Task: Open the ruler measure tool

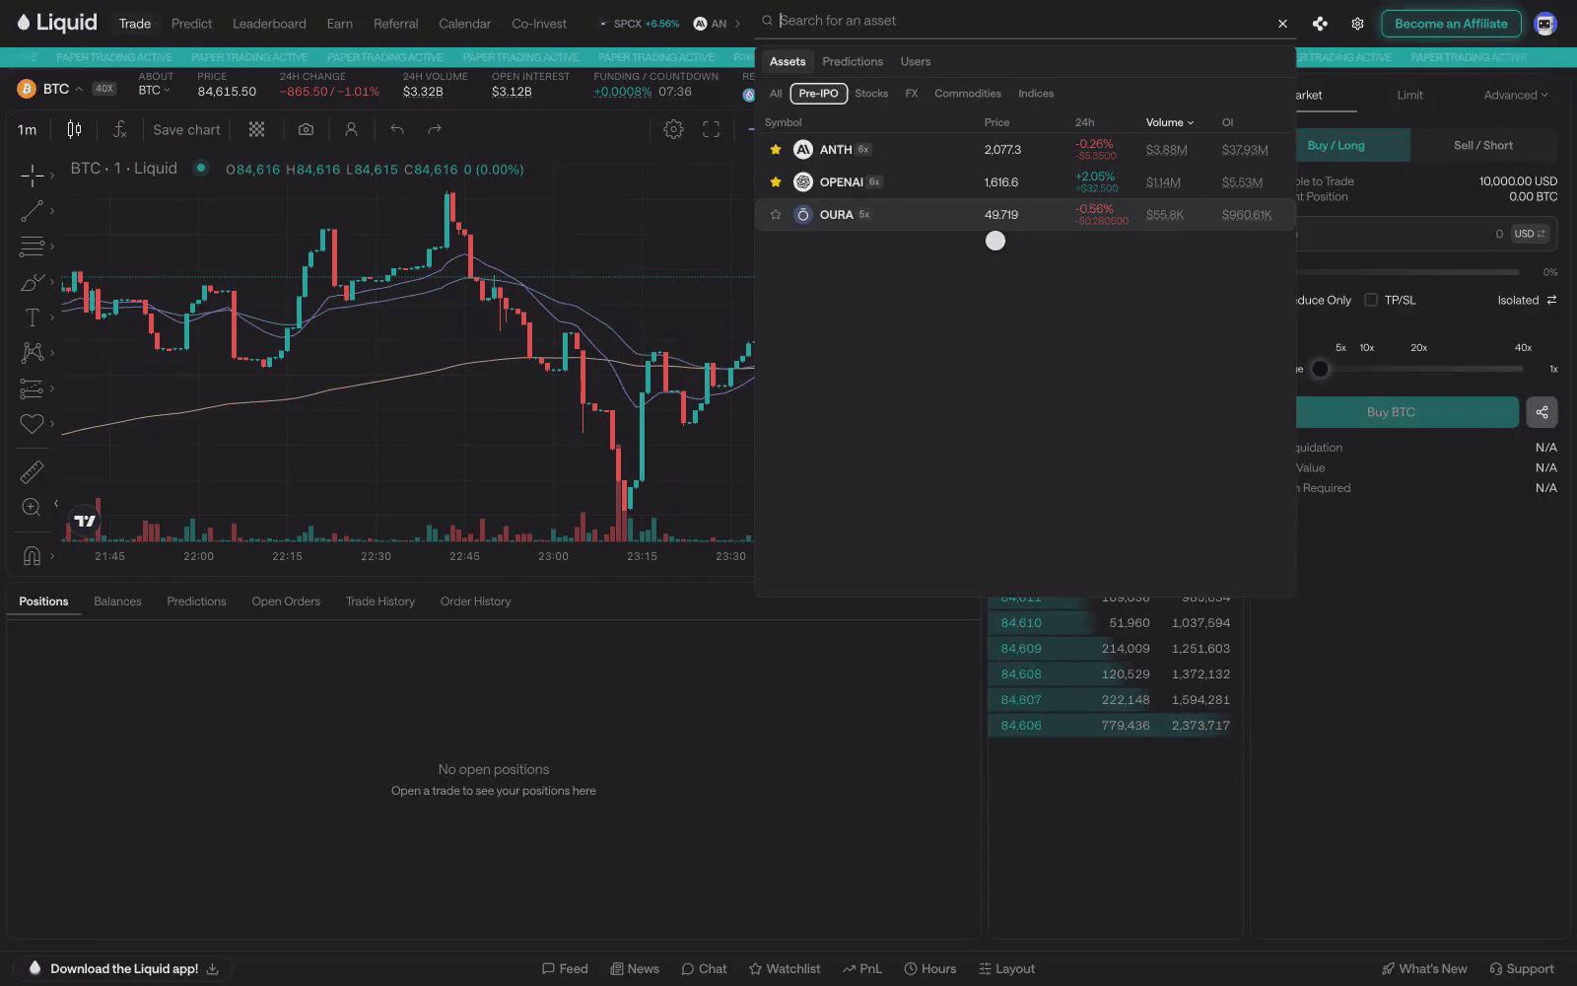Action: (x=32, y=471)
